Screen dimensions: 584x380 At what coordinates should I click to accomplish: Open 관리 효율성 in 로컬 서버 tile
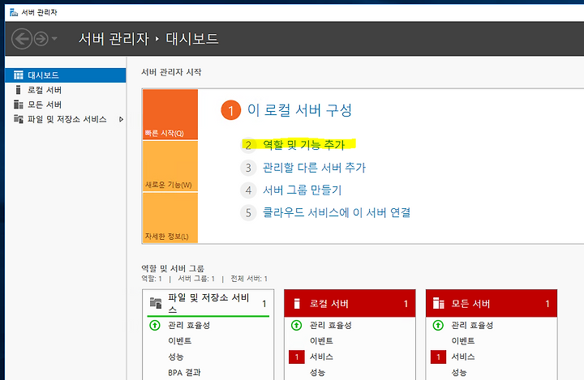(x=331, y=325)
